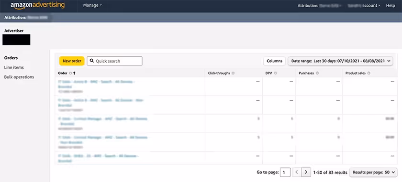
Task: Show info for Order column
Action: pos(70,73)
